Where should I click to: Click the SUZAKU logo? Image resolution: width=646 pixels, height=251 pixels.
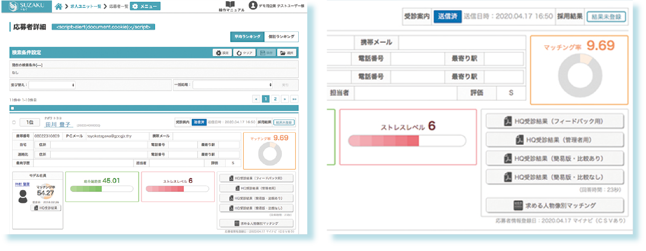(x=25, y=5)
